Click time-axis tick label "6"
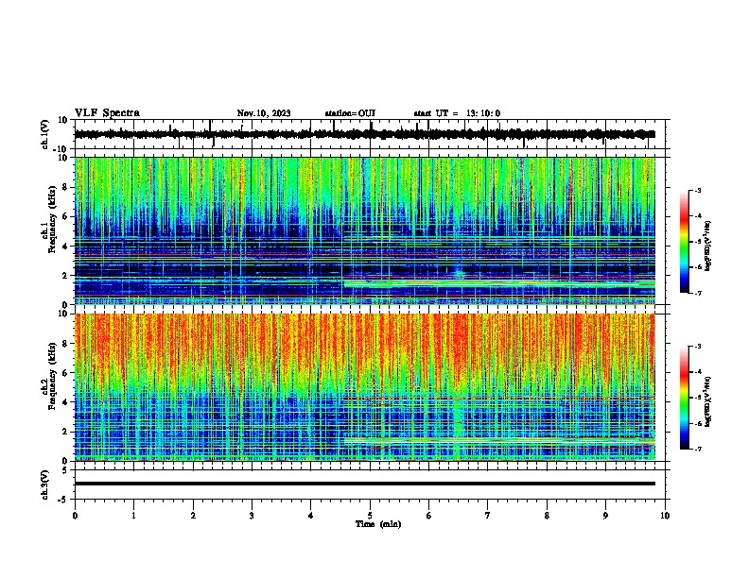The image size is (749, 578). pos(429,516)
